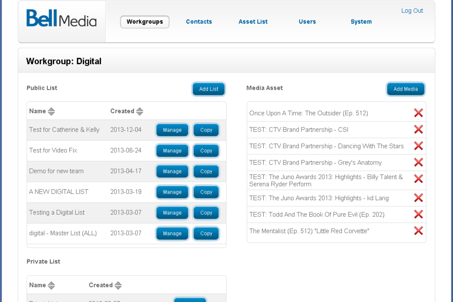Copy the Testing a Digital List row
453x302 pixels.
(x=206, y=213)
